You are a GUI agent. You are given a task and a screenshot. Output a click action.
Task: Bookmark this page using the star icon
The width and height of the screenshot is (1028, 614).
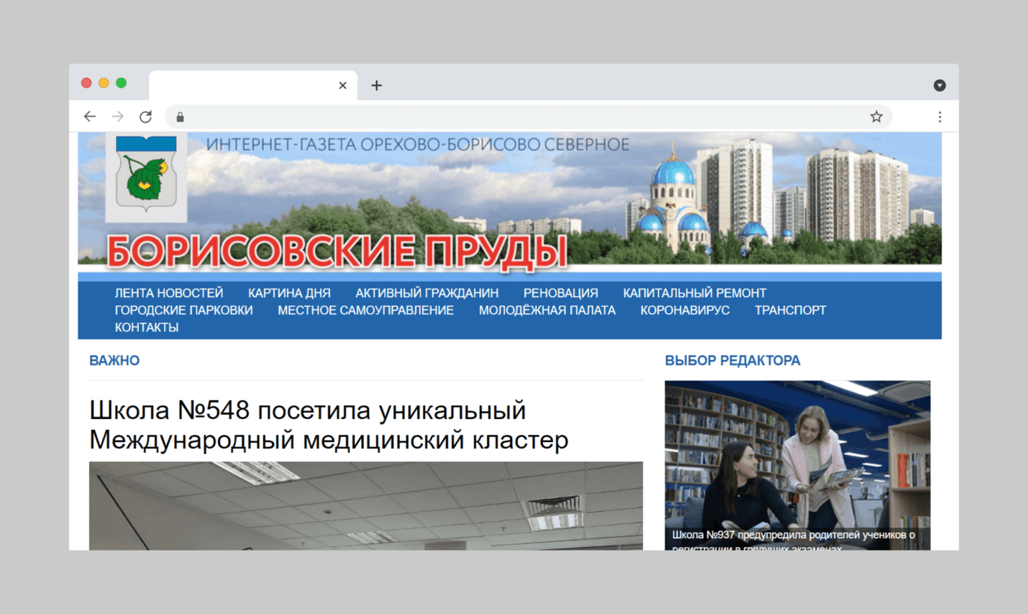click(x=875, y=116)
